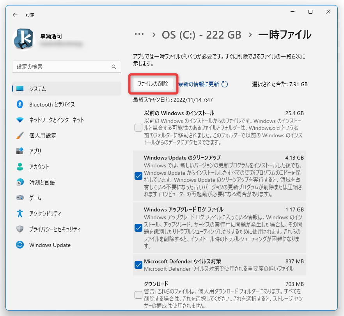Select the システム monitor icon

20,89
